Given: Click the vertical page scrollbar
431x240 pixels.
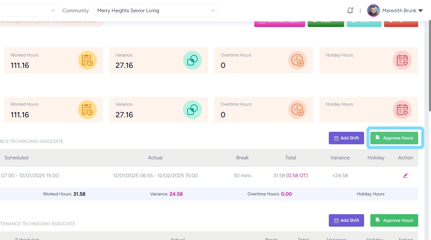Looking at the screenshot, I should [x=429, y=65].
